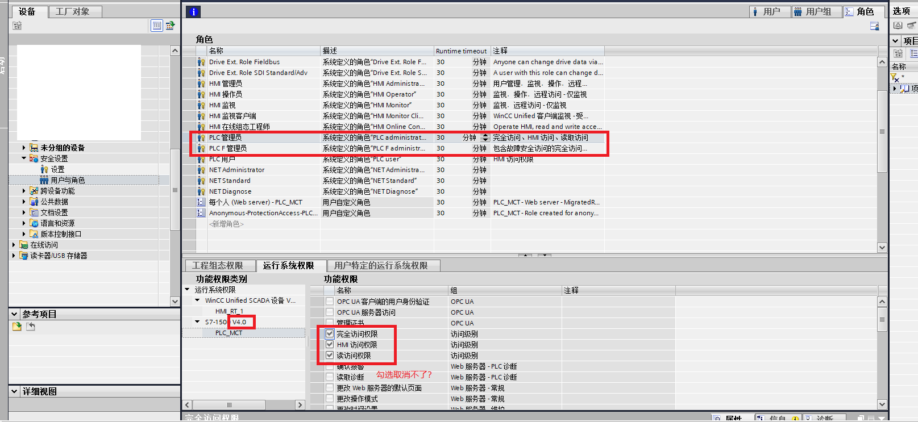Check the OPC UA 服务器访问 checkbox
The height and width of the screenshot is (422, 918).
tap(330, 312)
